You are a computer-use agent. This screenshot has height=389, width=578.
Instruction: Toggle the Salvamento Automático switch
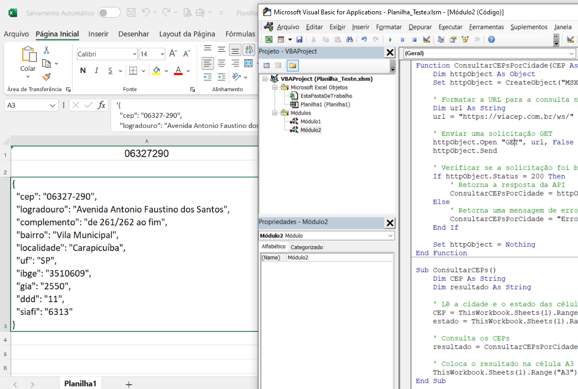(109, 12)
